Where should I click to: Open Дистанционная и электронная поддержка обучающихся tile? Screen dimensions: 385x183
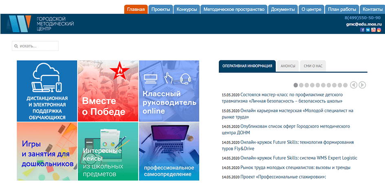(x=47, y=91)
